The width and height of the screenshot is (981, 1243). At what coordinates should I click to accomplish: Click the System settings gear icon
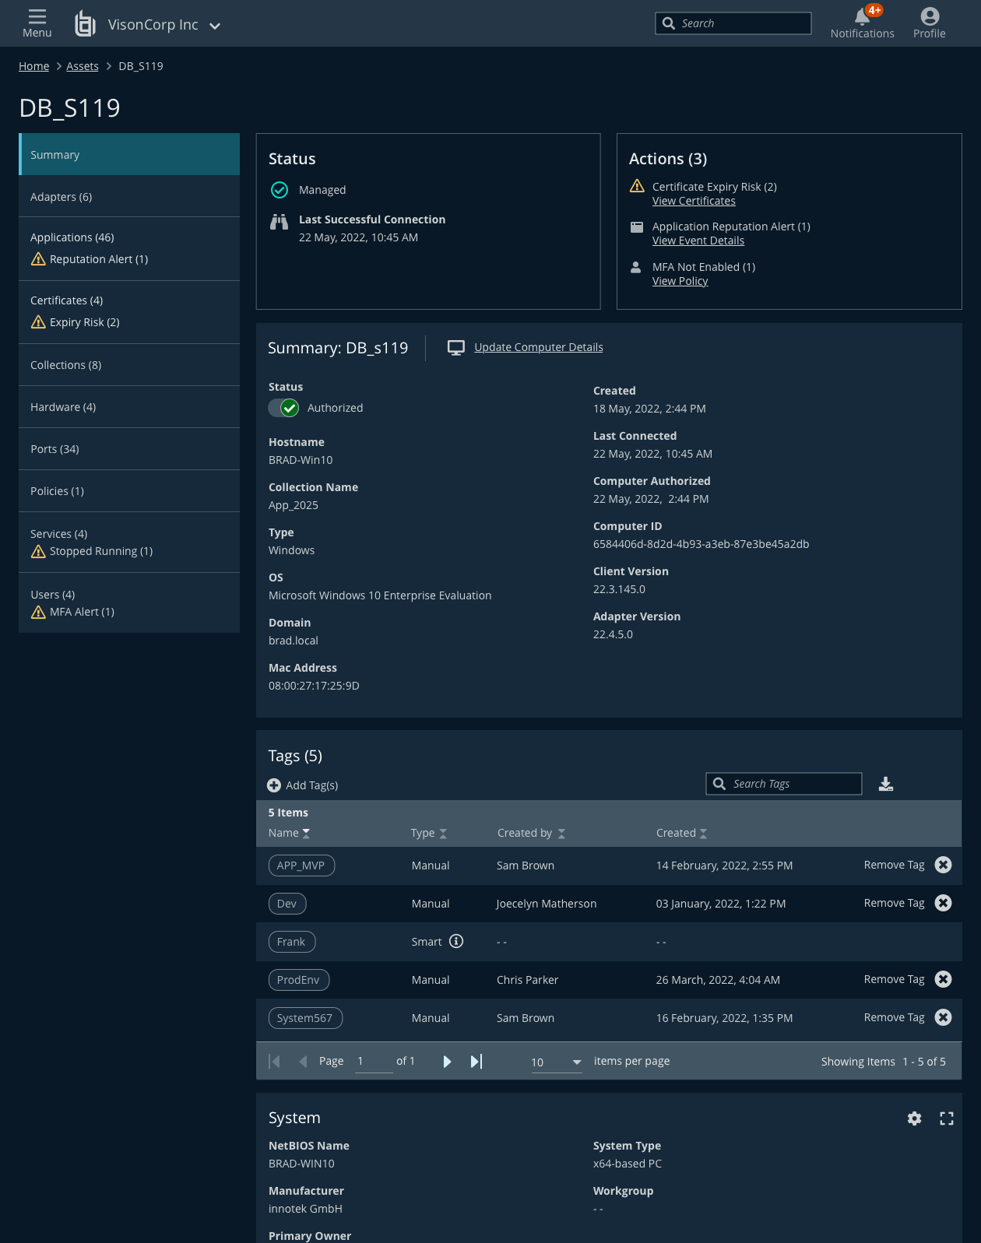click(914, 1118)
